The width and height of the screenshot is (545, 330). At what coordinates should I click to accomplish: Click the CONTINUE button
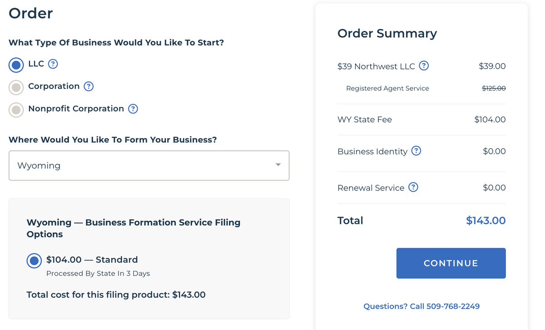tap(451, 263)
